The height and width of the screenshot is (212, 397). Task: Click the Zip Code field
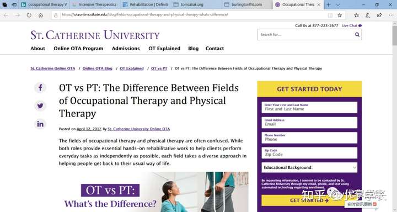(x=309, y=153)
